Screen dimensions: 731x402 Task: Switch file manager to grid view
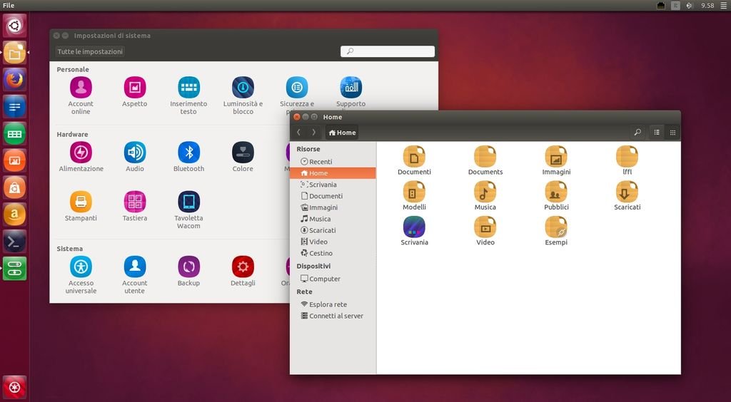coord(672,133)
